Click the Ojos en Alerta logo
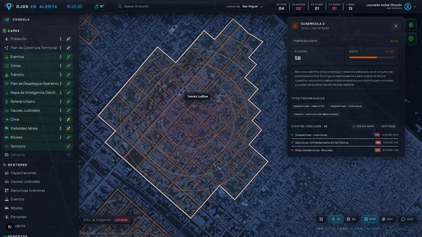 (9, 6)
